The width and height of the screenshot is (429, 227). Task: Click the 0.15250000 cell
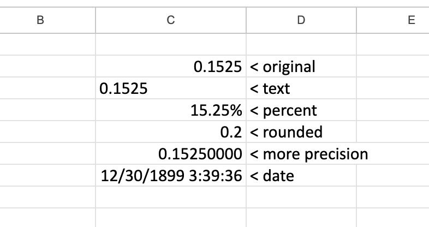171,154
